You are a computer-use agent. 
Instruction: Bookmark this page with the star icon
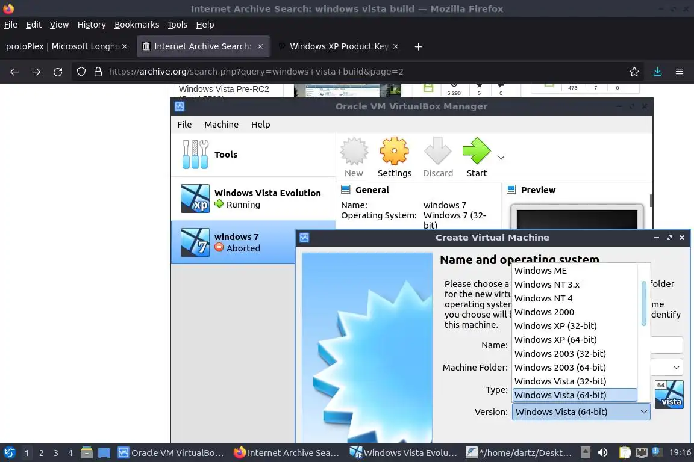point(634,72)
